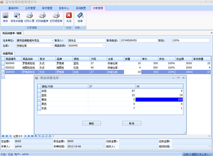This screenshot has width=213, height=156.
Task: Go to first record in navigator bar
Action: (3, 136)
